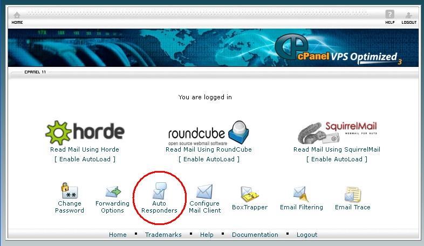Go to Home in the footer
The width and height of the screenshot is (424, 246).
tap(118, 235)
